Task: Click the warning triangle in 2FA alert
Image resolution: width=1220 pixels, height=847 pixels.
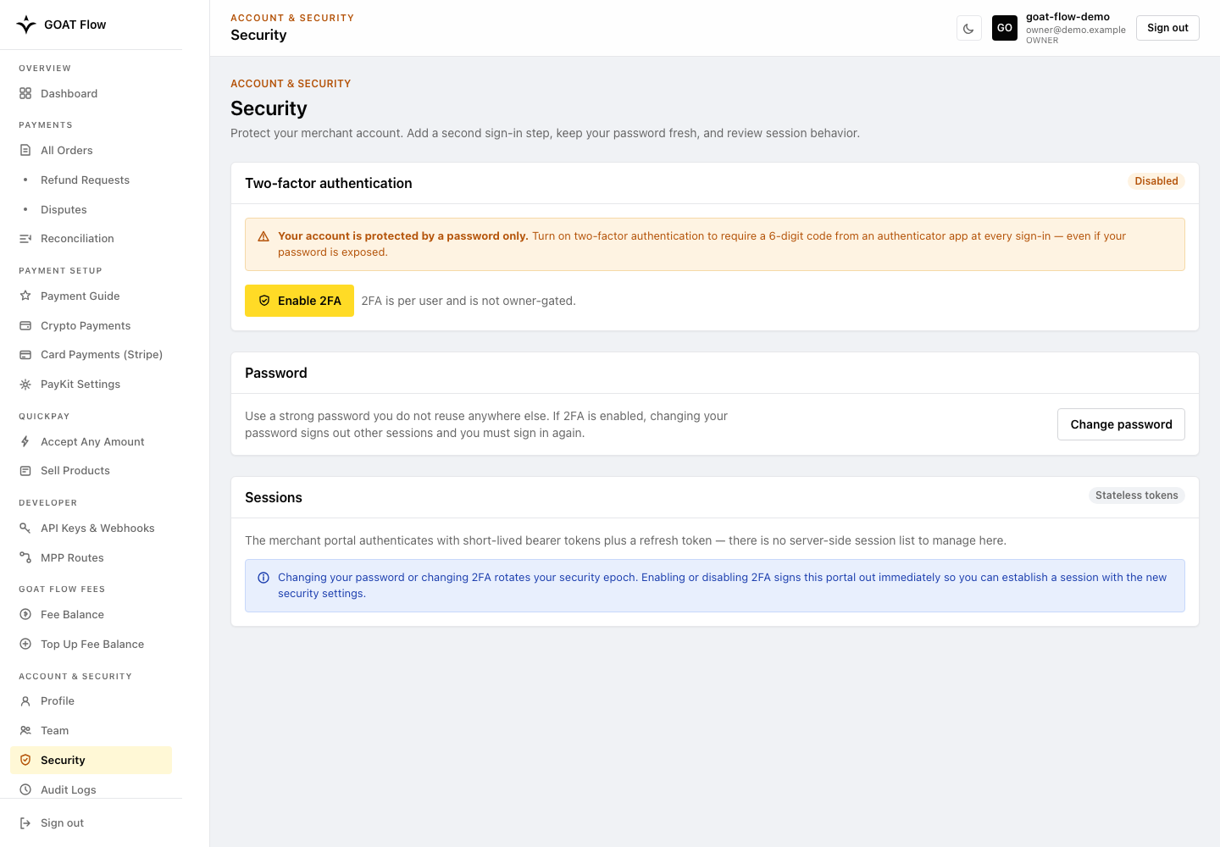Action: point(263,236)
